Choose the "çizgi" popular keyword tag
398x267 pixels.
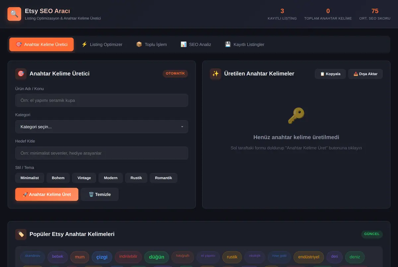pos(102,257)
